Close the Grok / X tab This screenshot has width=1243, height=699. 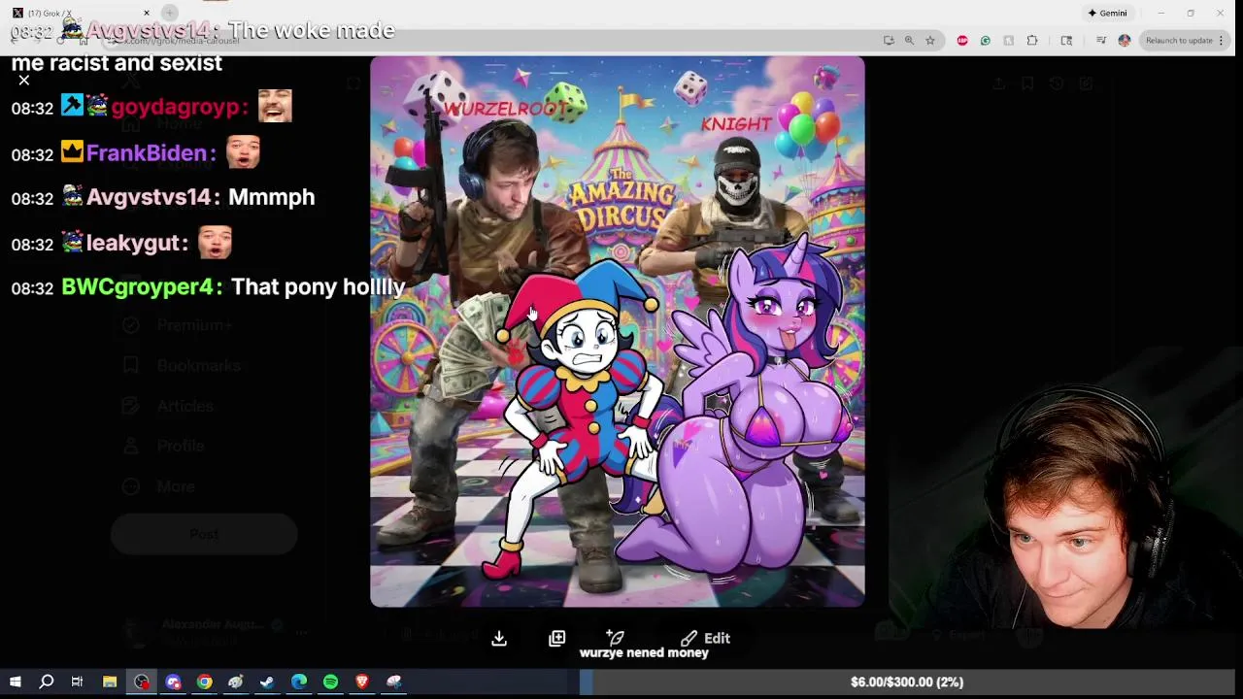pyautogui.click(x=147, y=13)
